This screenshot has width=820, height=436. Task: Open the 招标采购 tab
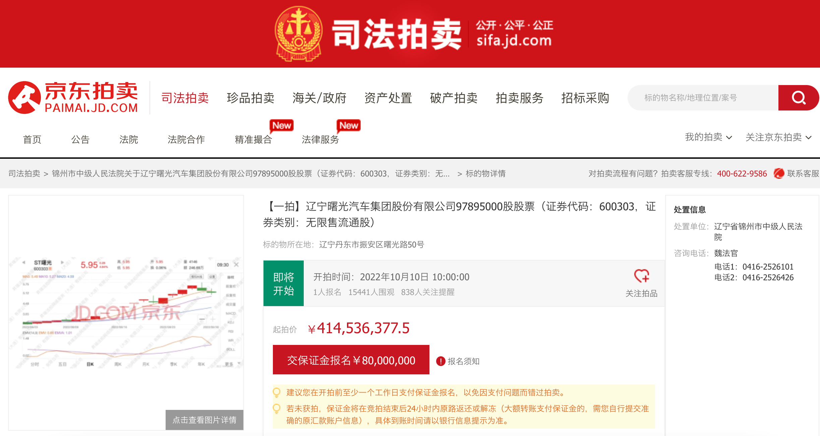coord(585,98)
